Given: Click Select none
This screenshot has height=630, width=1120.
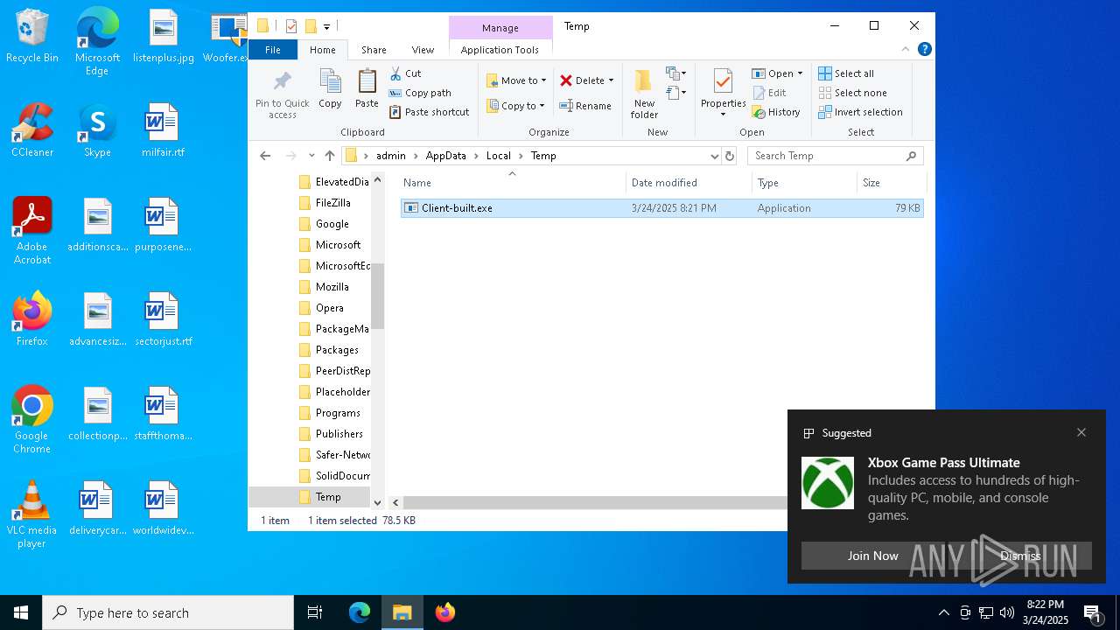Looking at the screenshot, I should (852, 93).
